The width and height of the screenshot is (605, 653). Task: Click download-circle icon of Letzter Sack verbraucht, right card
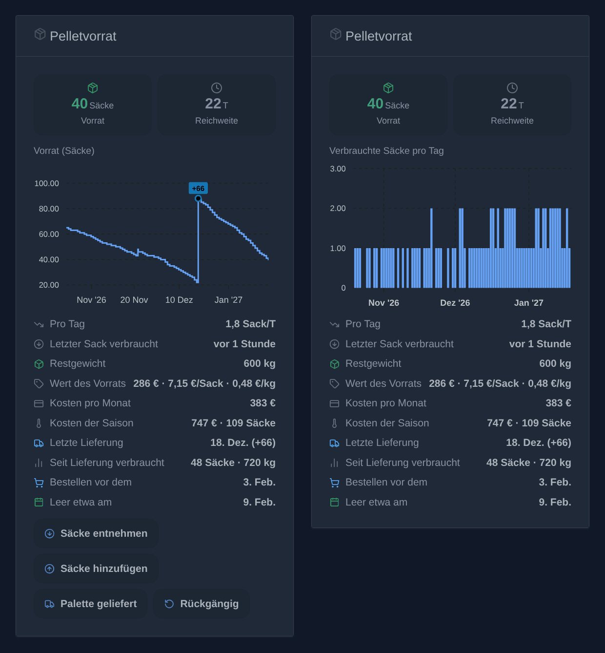(x=335, y=344)
